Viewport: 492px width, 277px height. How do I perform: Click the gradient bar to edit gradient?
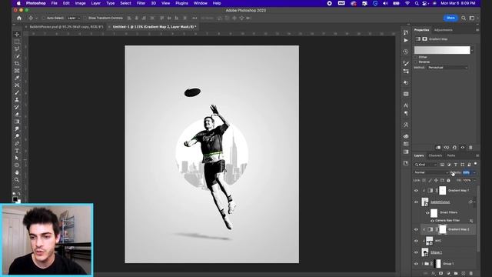(442, 50)
